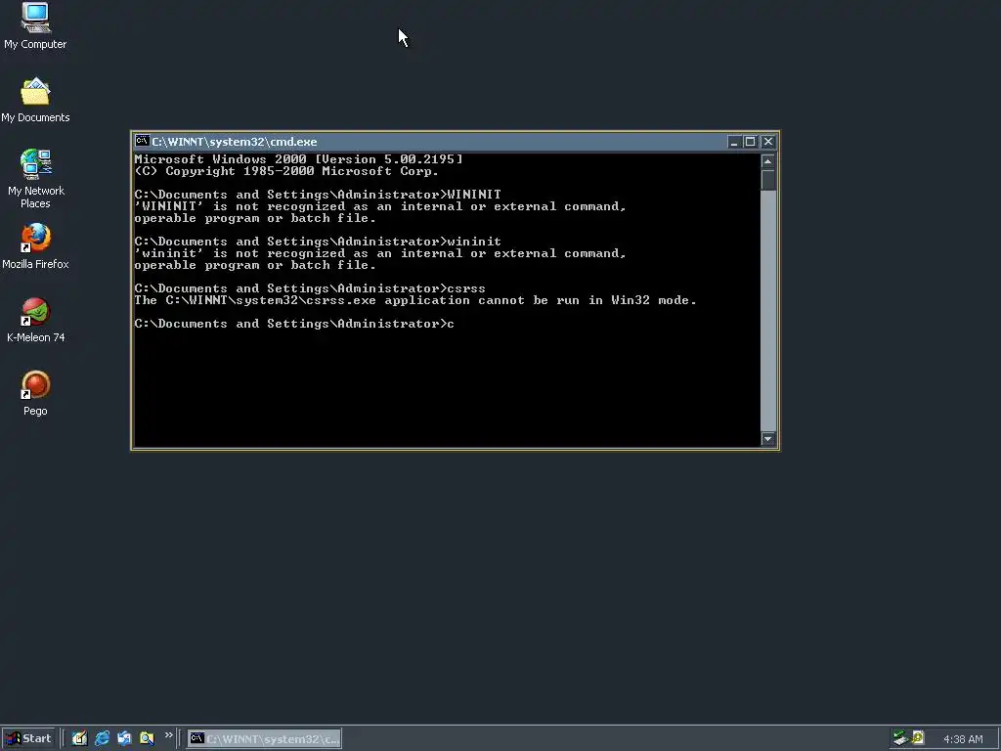Click 'wininit' not recognized error line
The image size is (1001, 751).
[x=380, y=259]
